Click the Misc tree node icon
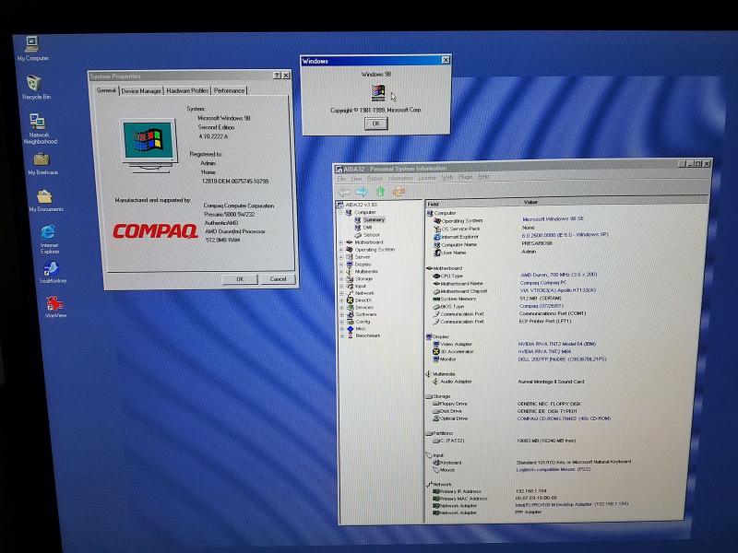This screenshot has width=738, height=553. point(350,329)
